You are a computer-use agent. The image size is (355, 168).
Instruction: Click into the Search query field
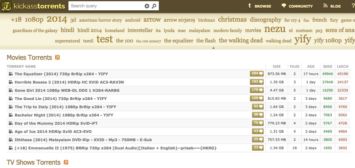point(105,6)
